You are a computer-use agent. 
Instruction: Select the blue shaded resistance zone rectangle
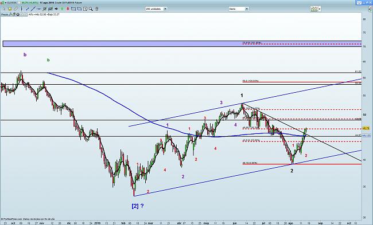click(182, 44)
